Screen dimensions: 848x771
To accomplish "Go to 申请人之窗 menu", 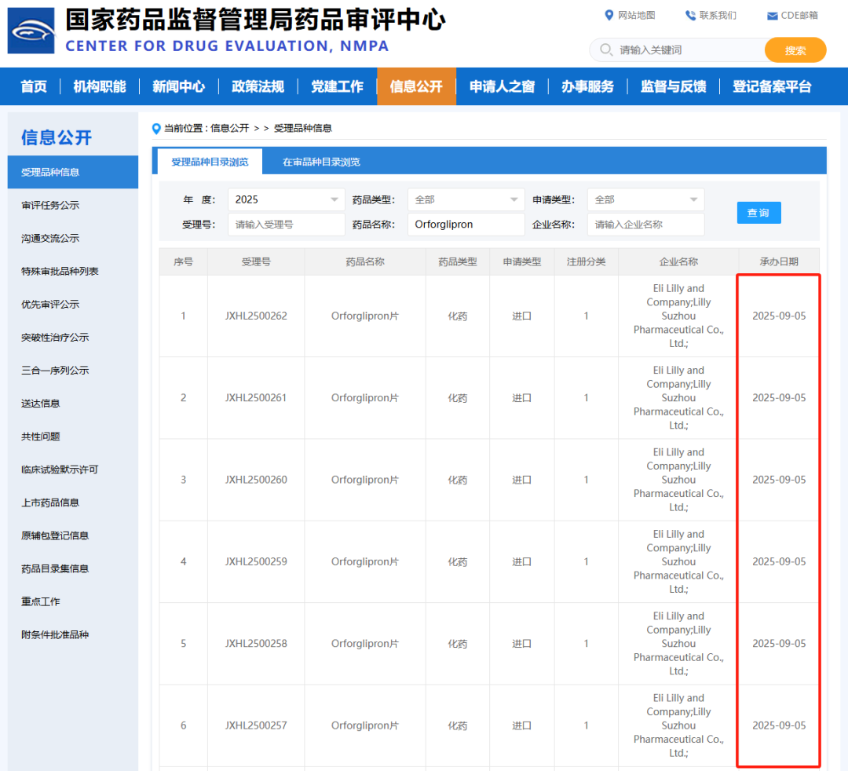I will [502, 86].
